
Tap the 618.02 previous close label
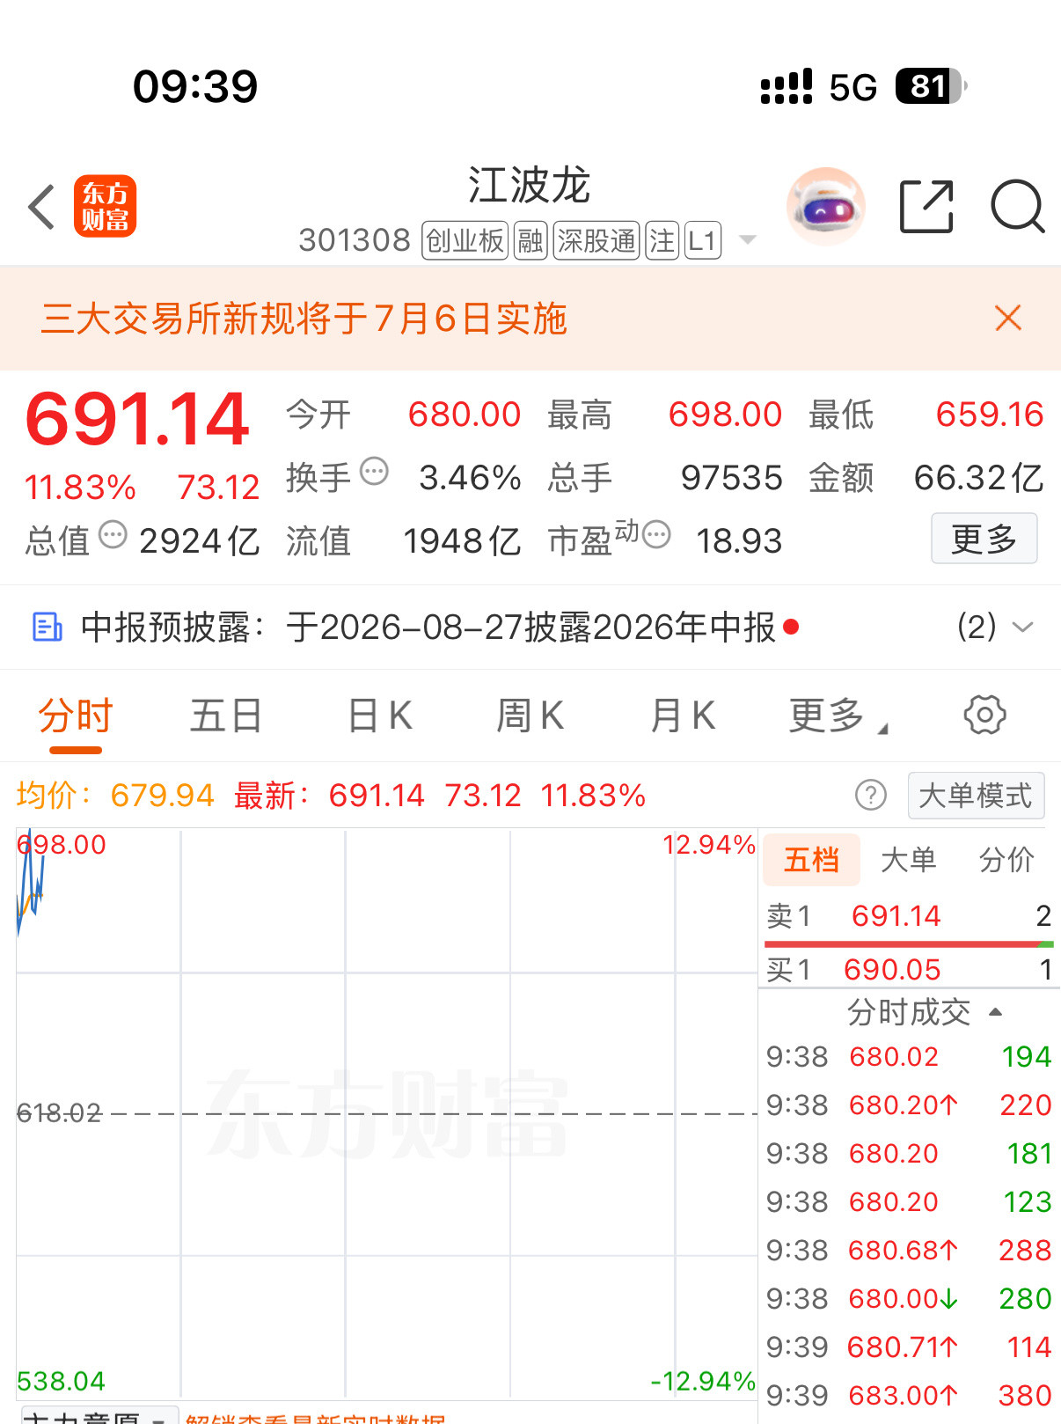(x=60, y=1113)
